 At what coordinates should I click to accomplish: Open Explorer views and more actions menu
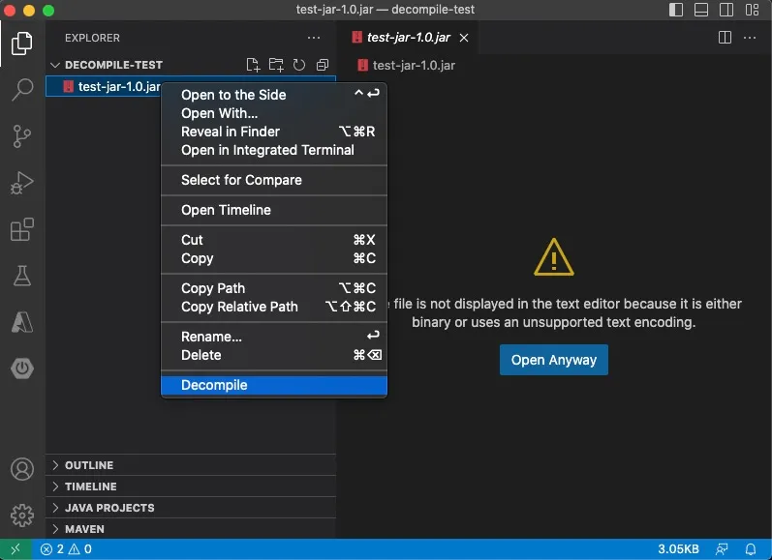coord(314,38)
